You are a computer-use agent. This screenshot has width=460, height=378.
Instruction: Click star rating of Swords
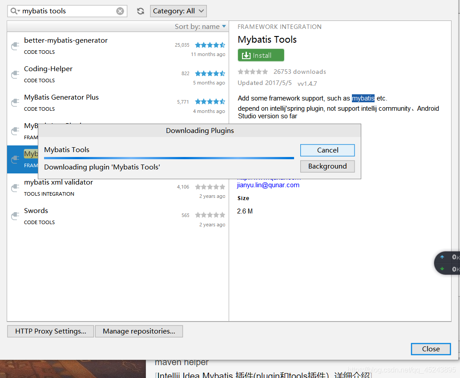[x=210, y=215]
